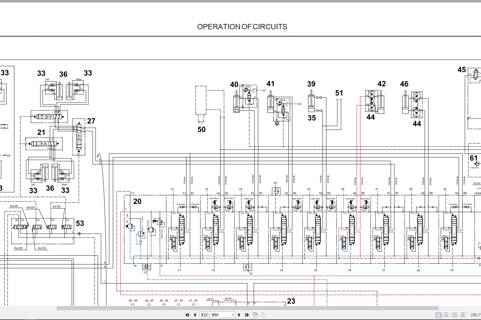Click component label 53 in the diagram
This screenshot has width=481, height=320.
coord(80,223)
